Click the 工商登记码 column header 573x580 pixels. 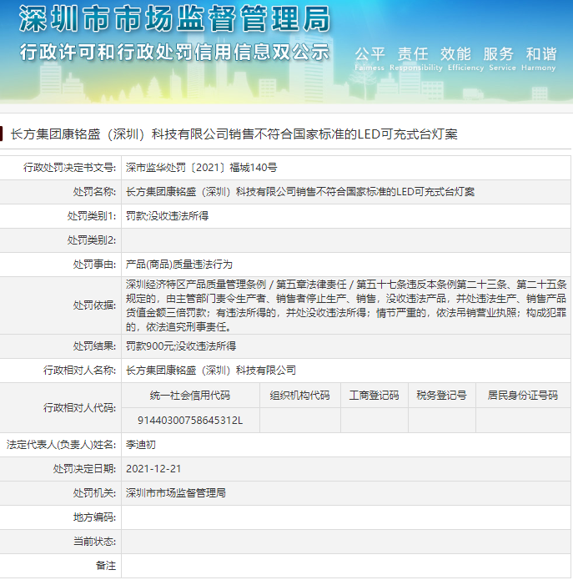click(374, 396)
